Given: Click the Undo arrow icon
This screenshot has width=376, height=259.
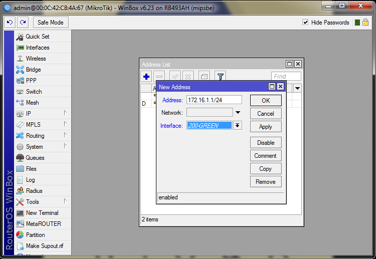Looking at the screenshot, I should pos(10,22).
